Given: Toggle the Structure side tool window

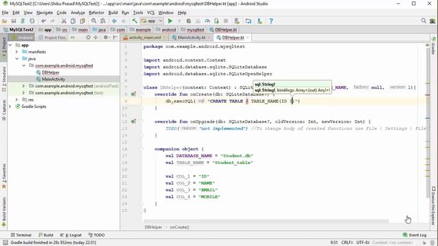Looking at the screenshot, I should point(3,79).
